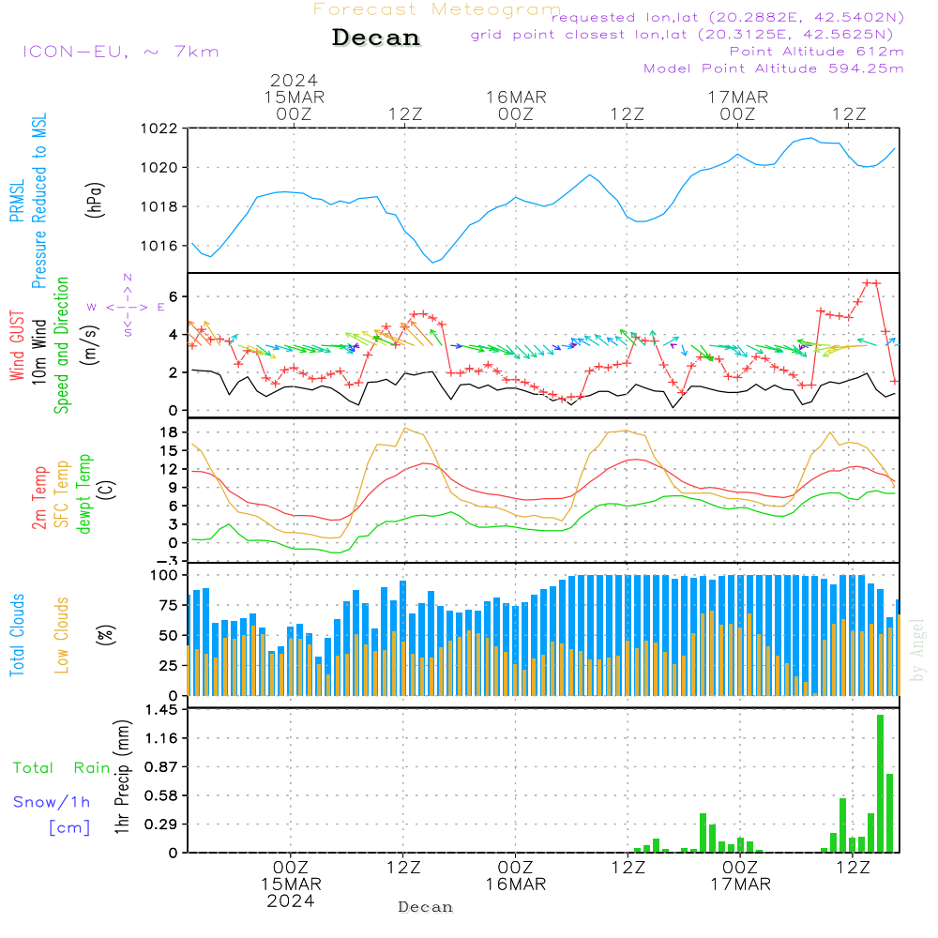Click the by Angel watermark
The height and width of the screenshot is (938, 938).
tap(917, 650)
